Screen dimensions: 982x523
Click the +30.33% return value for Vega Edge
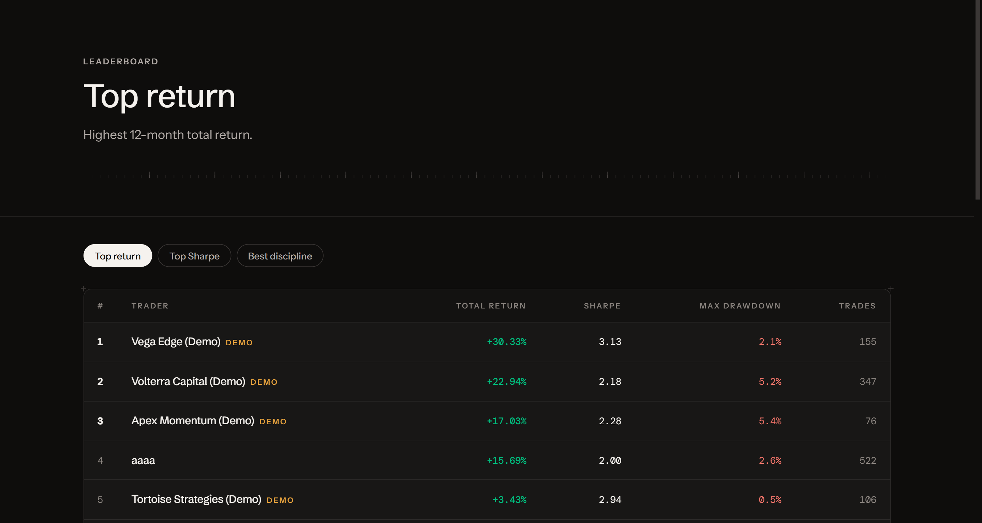coord(506,342)
